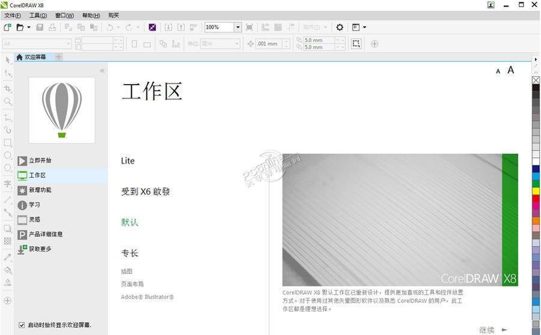
Task: Click the Export icon
Action: (x=181, y=27)
